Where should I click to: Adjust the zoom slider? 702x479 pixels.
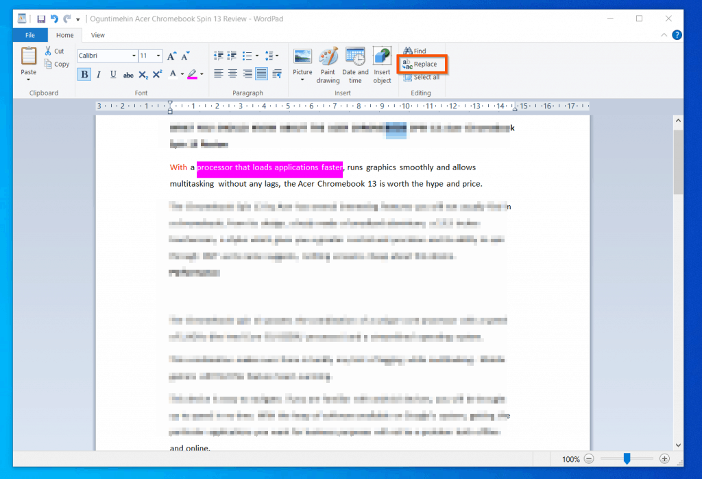pos(626,458)
